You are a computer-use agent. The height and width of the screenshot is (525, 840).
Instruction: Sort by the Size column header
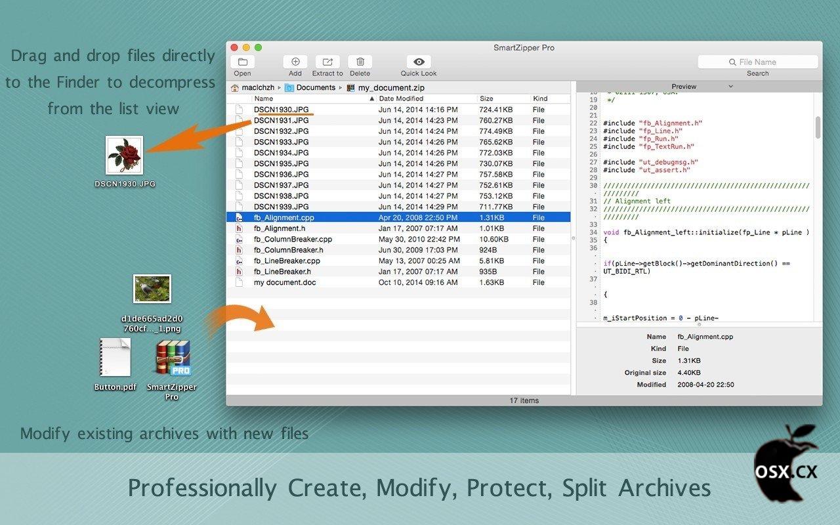(486, 98)
